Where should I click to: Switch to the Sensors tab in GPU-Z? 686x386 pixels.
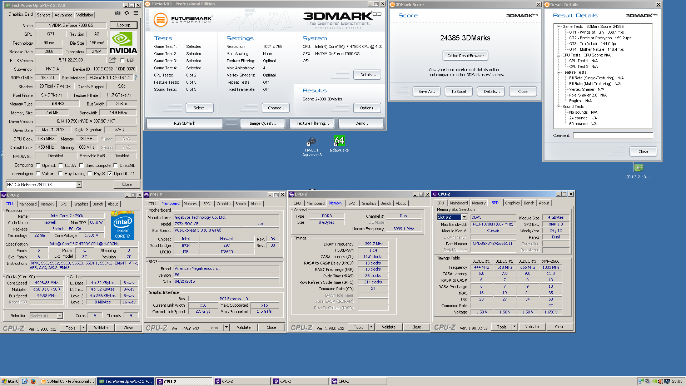pos(44,15)
